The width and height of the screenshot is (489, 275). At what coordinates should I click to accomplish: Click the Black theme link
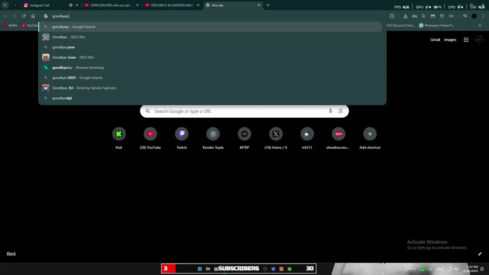(x=11, y=254)
